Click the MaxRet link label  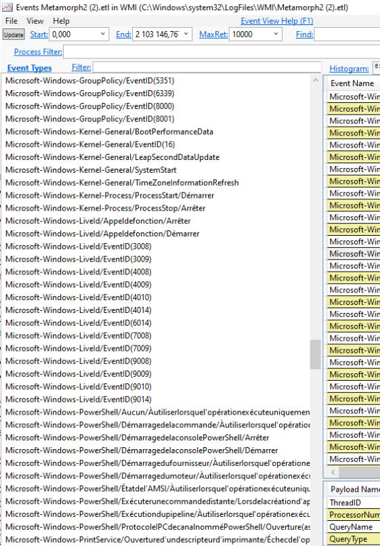[x=213, y=35]
